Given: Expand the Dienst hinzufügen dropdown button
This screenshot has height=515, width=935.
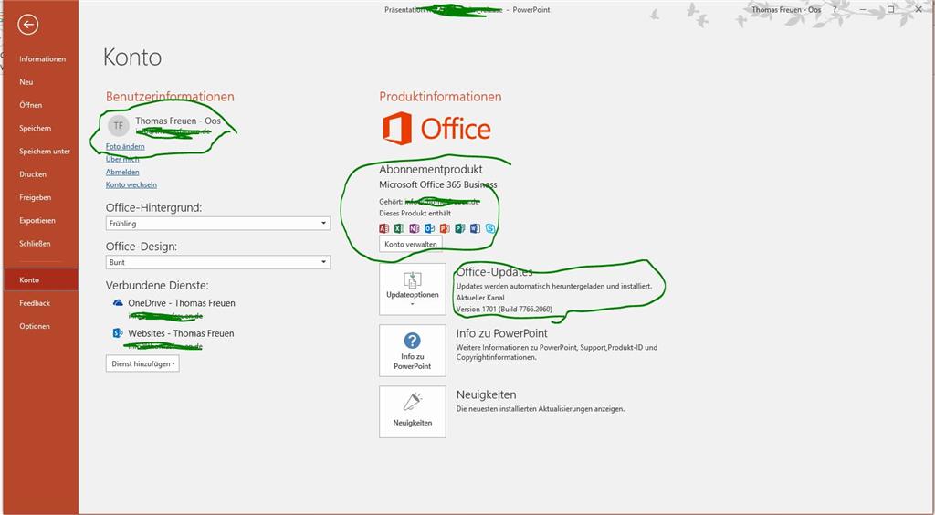Looking at the screenshot, I should click(142, 363).
